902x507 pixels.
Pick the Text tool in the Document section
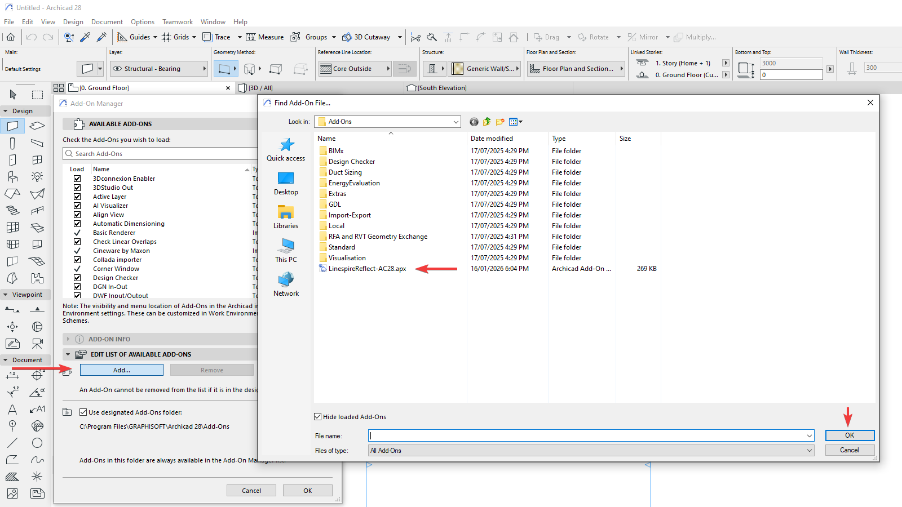click(12, 410)
